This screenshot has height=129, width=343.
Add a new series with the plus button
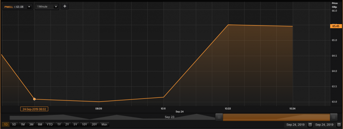coord(65,7)
